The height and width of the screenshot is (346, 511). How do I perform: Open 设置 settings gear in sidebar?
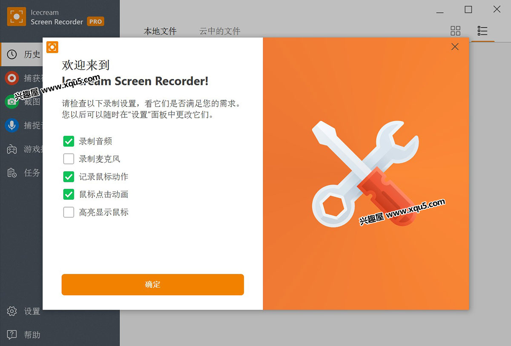point(12,311)
